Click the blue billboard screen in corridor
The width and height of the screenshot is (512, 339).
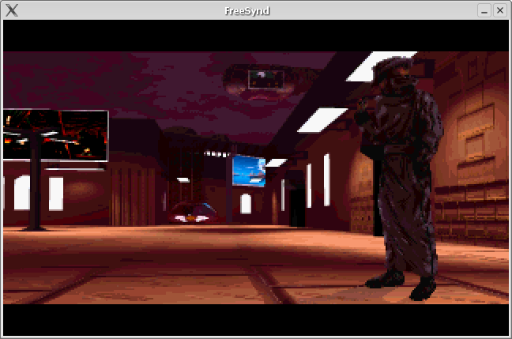pyautogui.click(x=249, y=171)
